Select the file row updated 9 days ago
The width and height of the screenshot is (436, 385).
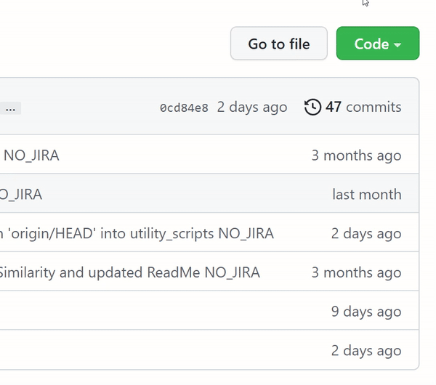coord(145,312)
